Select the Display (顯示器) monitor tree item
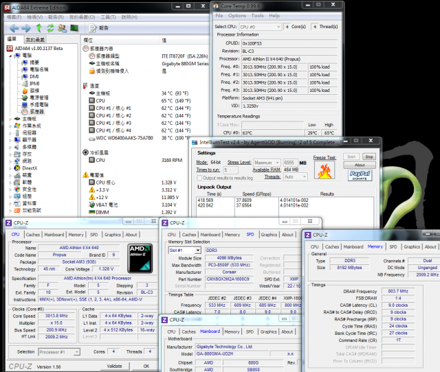 click(25, 140)
